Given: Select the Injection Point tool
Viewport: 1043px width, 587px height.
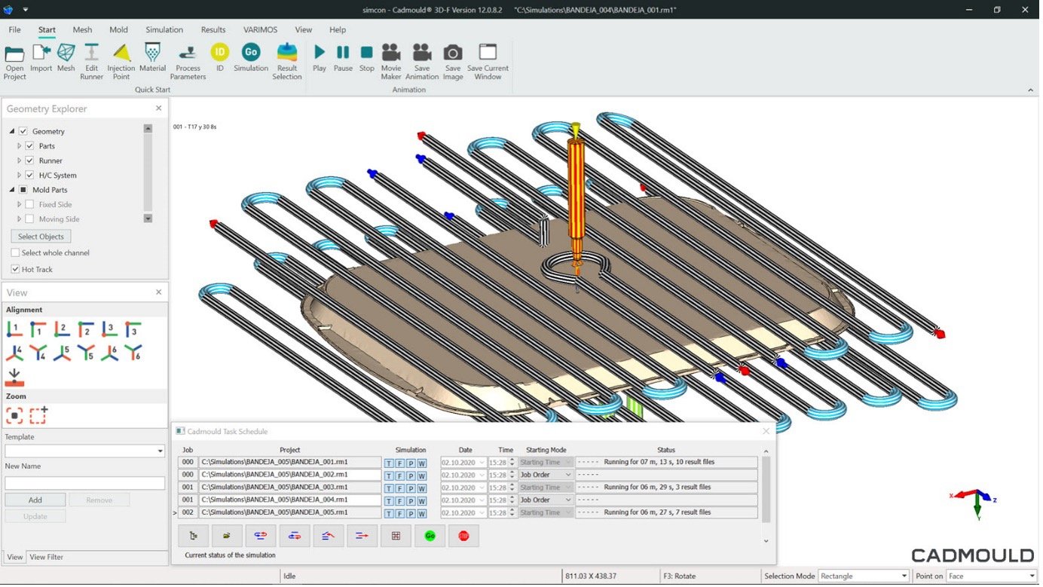Looking at the screenshot, I should coord(121,62).
